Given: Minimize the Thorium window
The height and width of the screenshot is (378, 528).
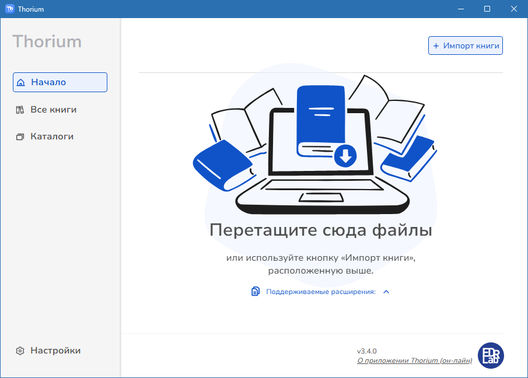Looking at the screenshot, I should coord(461,9).
